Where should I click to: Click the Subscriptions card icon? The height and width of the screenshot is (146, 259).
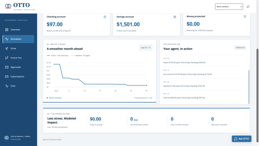click(x=7, y=77)
